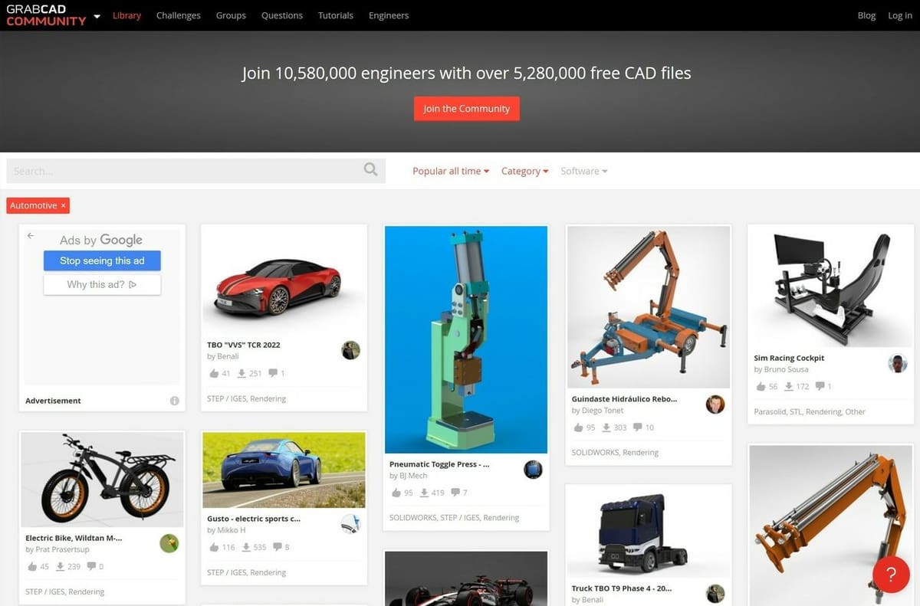
Task: Click the Why this ad play icon
Action: click(133, 284)
